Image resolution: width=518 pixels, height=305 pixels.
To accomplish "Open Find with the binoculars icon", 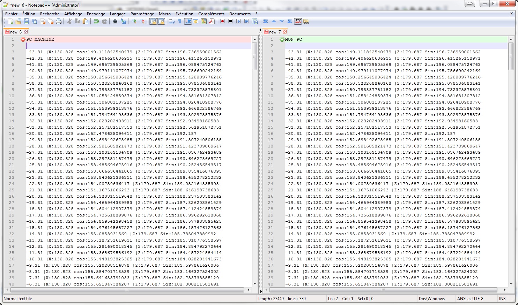I will pos(115,21).
